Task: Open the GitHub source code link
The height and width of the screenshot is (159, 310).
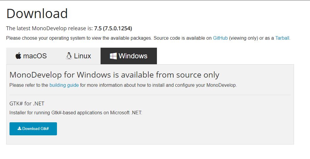Action: coord(220,38)
